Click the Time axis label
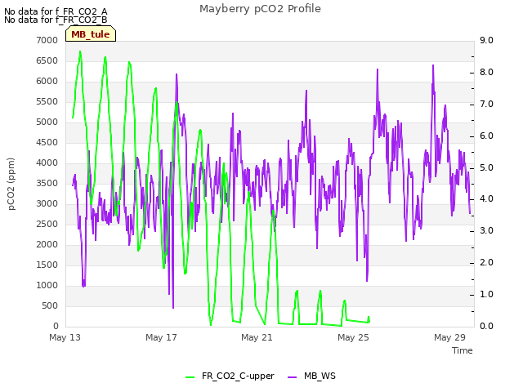This screenshot has height=392, width=523. [463, 350]
